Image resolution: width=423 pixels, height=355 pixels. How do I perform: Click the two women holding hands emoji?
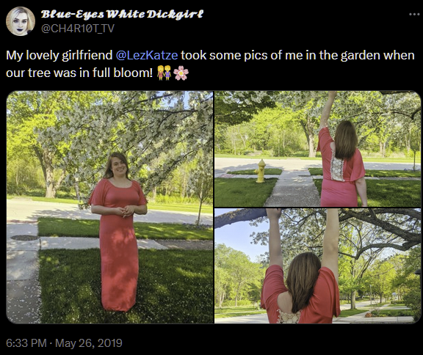click(x=164, y=73)
